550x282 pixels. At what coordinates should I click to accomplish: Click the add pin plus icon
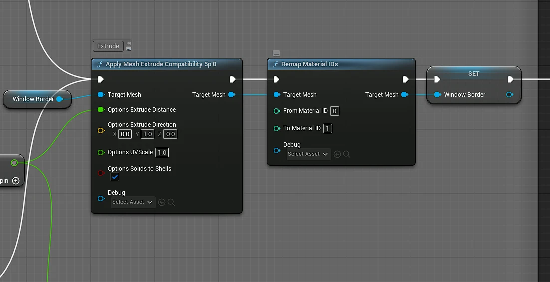coord(16,181)
